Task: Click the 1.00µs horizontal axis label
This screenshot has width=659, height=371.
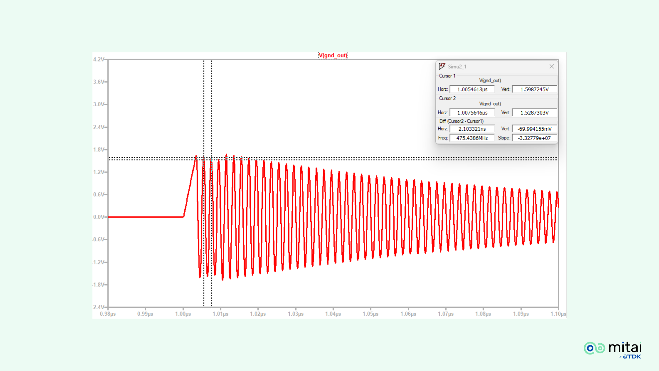Action: pyautogui.click(x=183, y=314)
